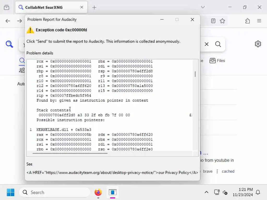
Task: Submit search with magnifier button
Action: (x=218, y=44)
